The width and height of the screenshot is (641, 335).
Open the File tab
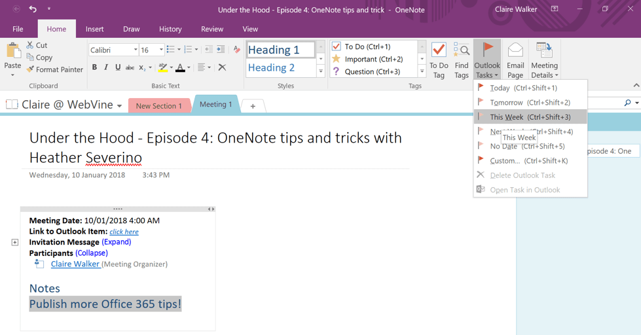[x=18, y=29]
